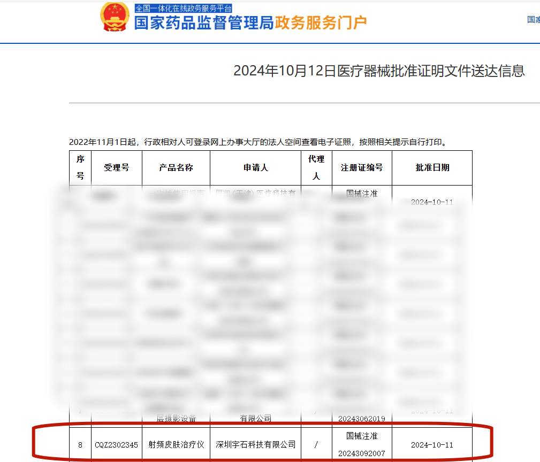Click approval date 2024-10-11 in row 8
Screen dimensions: 540x462
click(432, 444)
